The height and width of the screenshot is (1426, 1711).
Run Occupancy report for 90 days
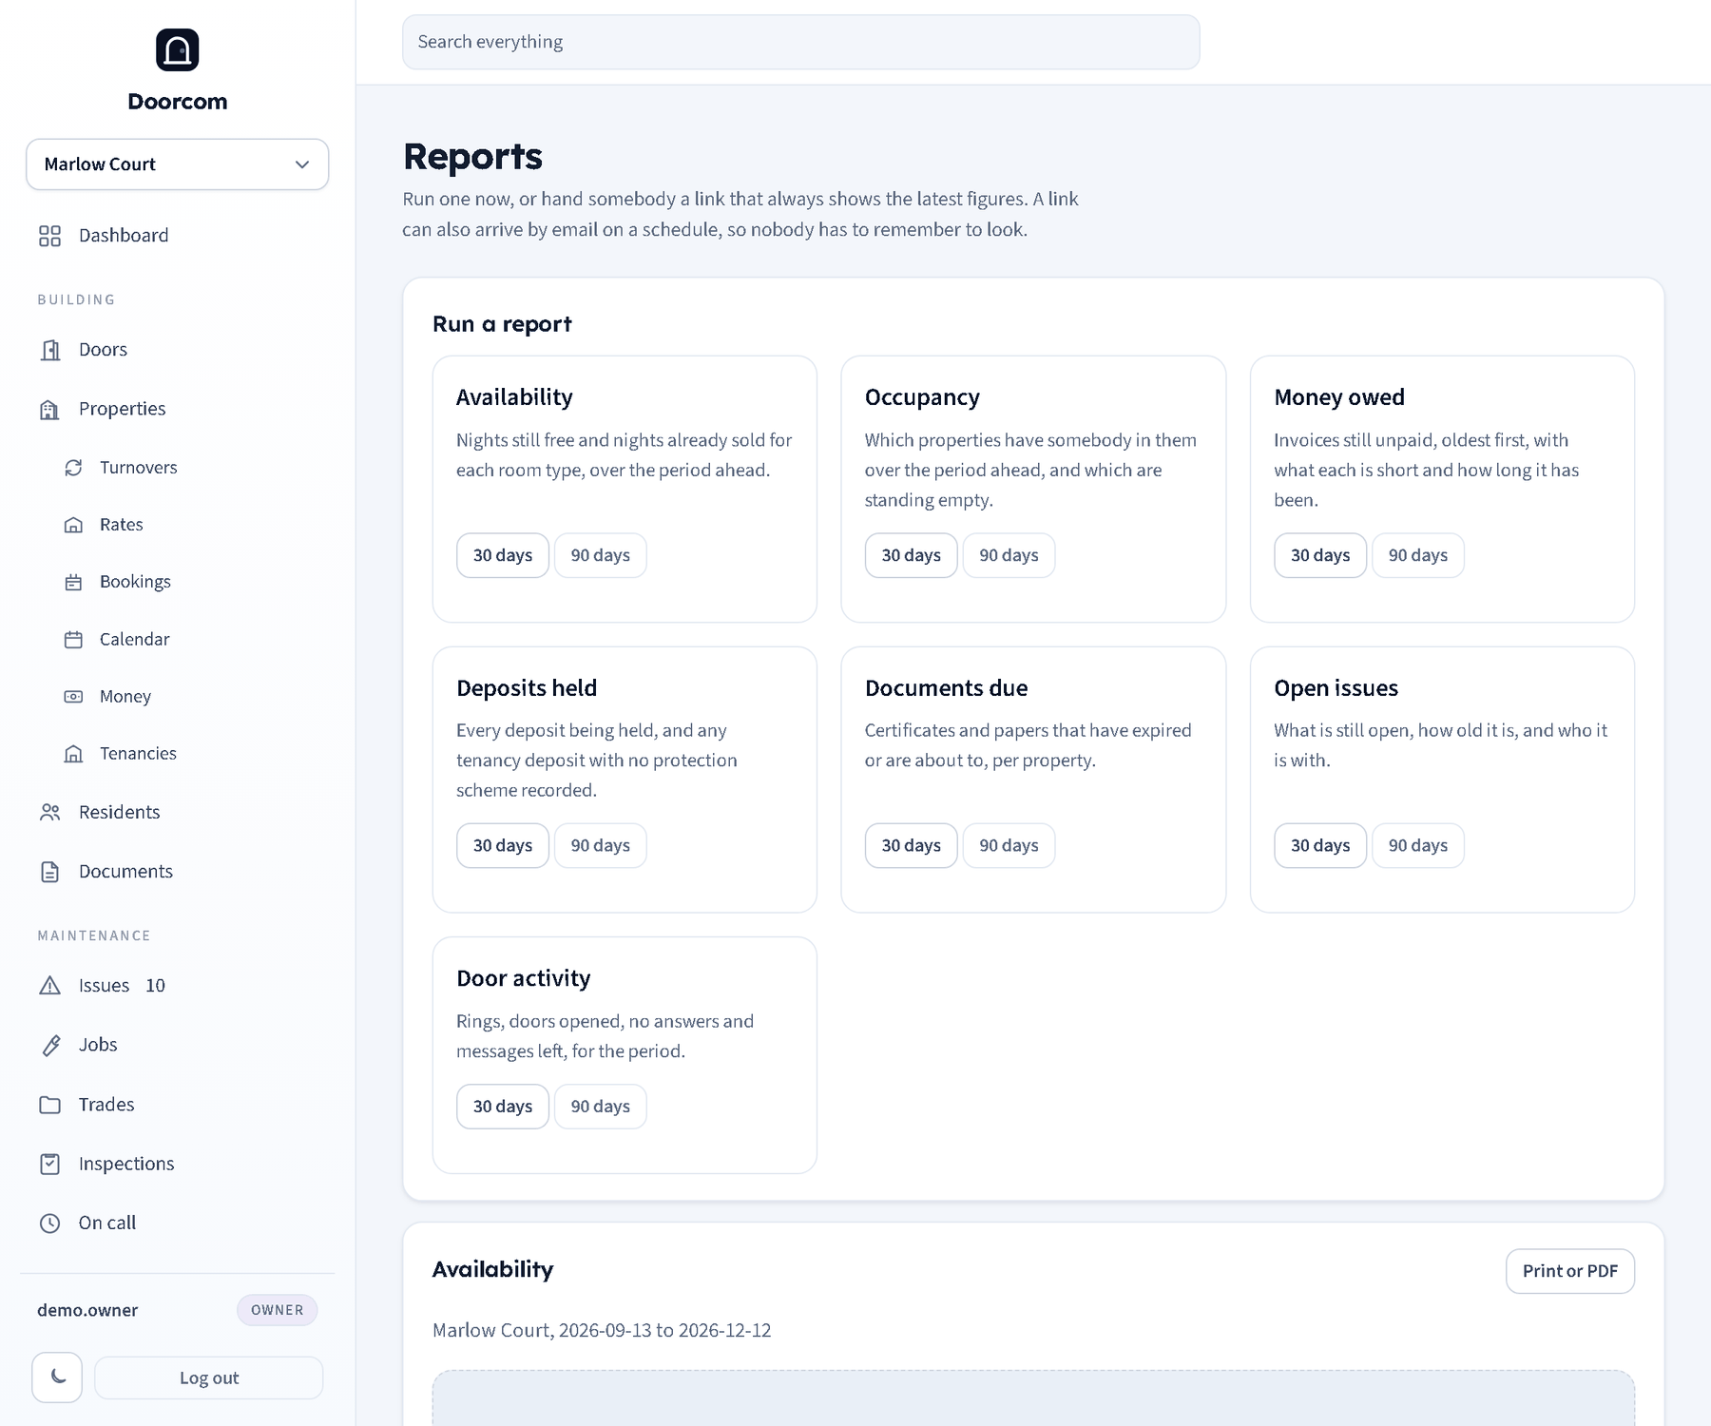tap(1009, 555)
